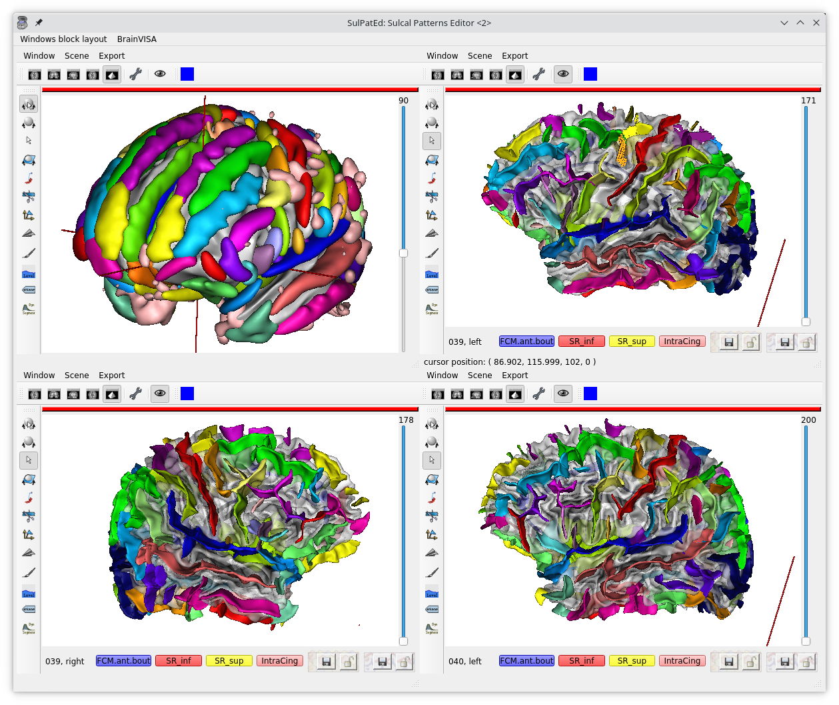Open the BrainVISA menu
The height and width of the screenshot is (705, 839).
click(x=137, y=39)
